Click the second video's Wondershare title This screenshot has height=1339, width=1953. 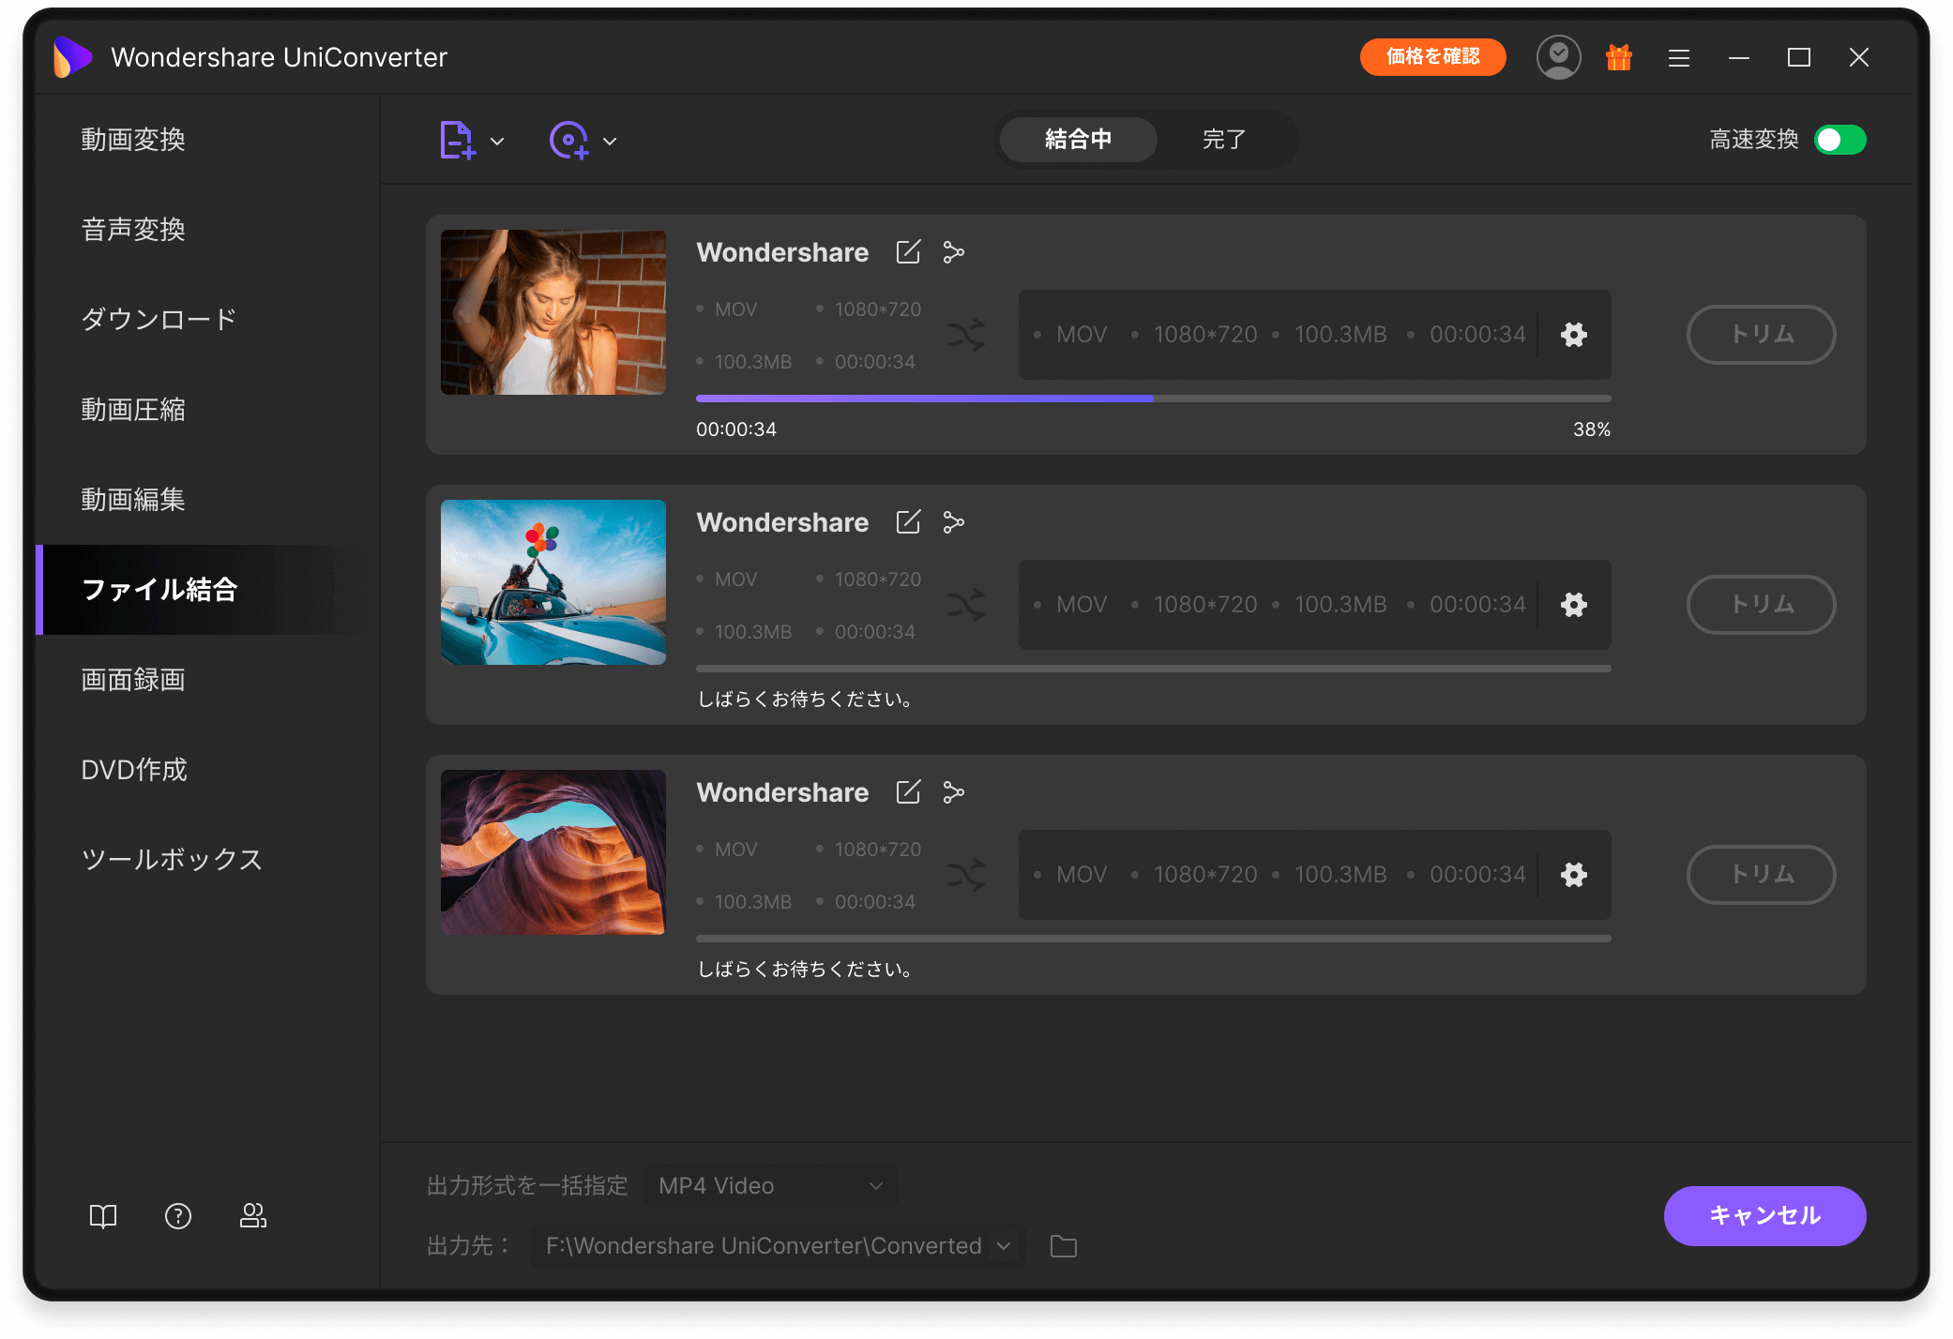point(782,522)
